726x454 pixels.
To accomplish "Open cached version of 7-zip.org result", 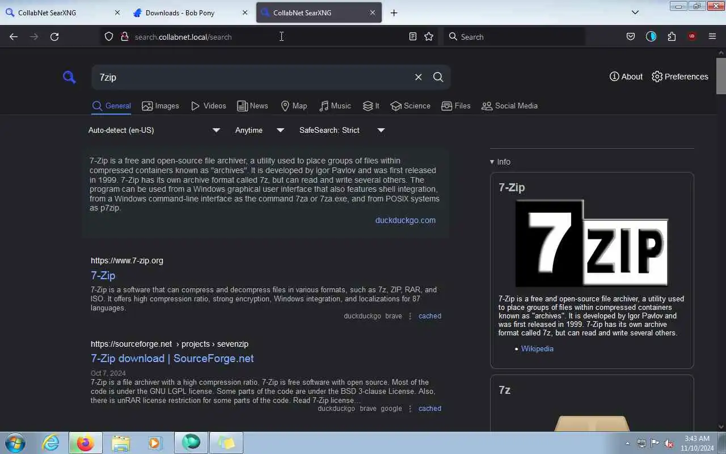I will 430,316.
